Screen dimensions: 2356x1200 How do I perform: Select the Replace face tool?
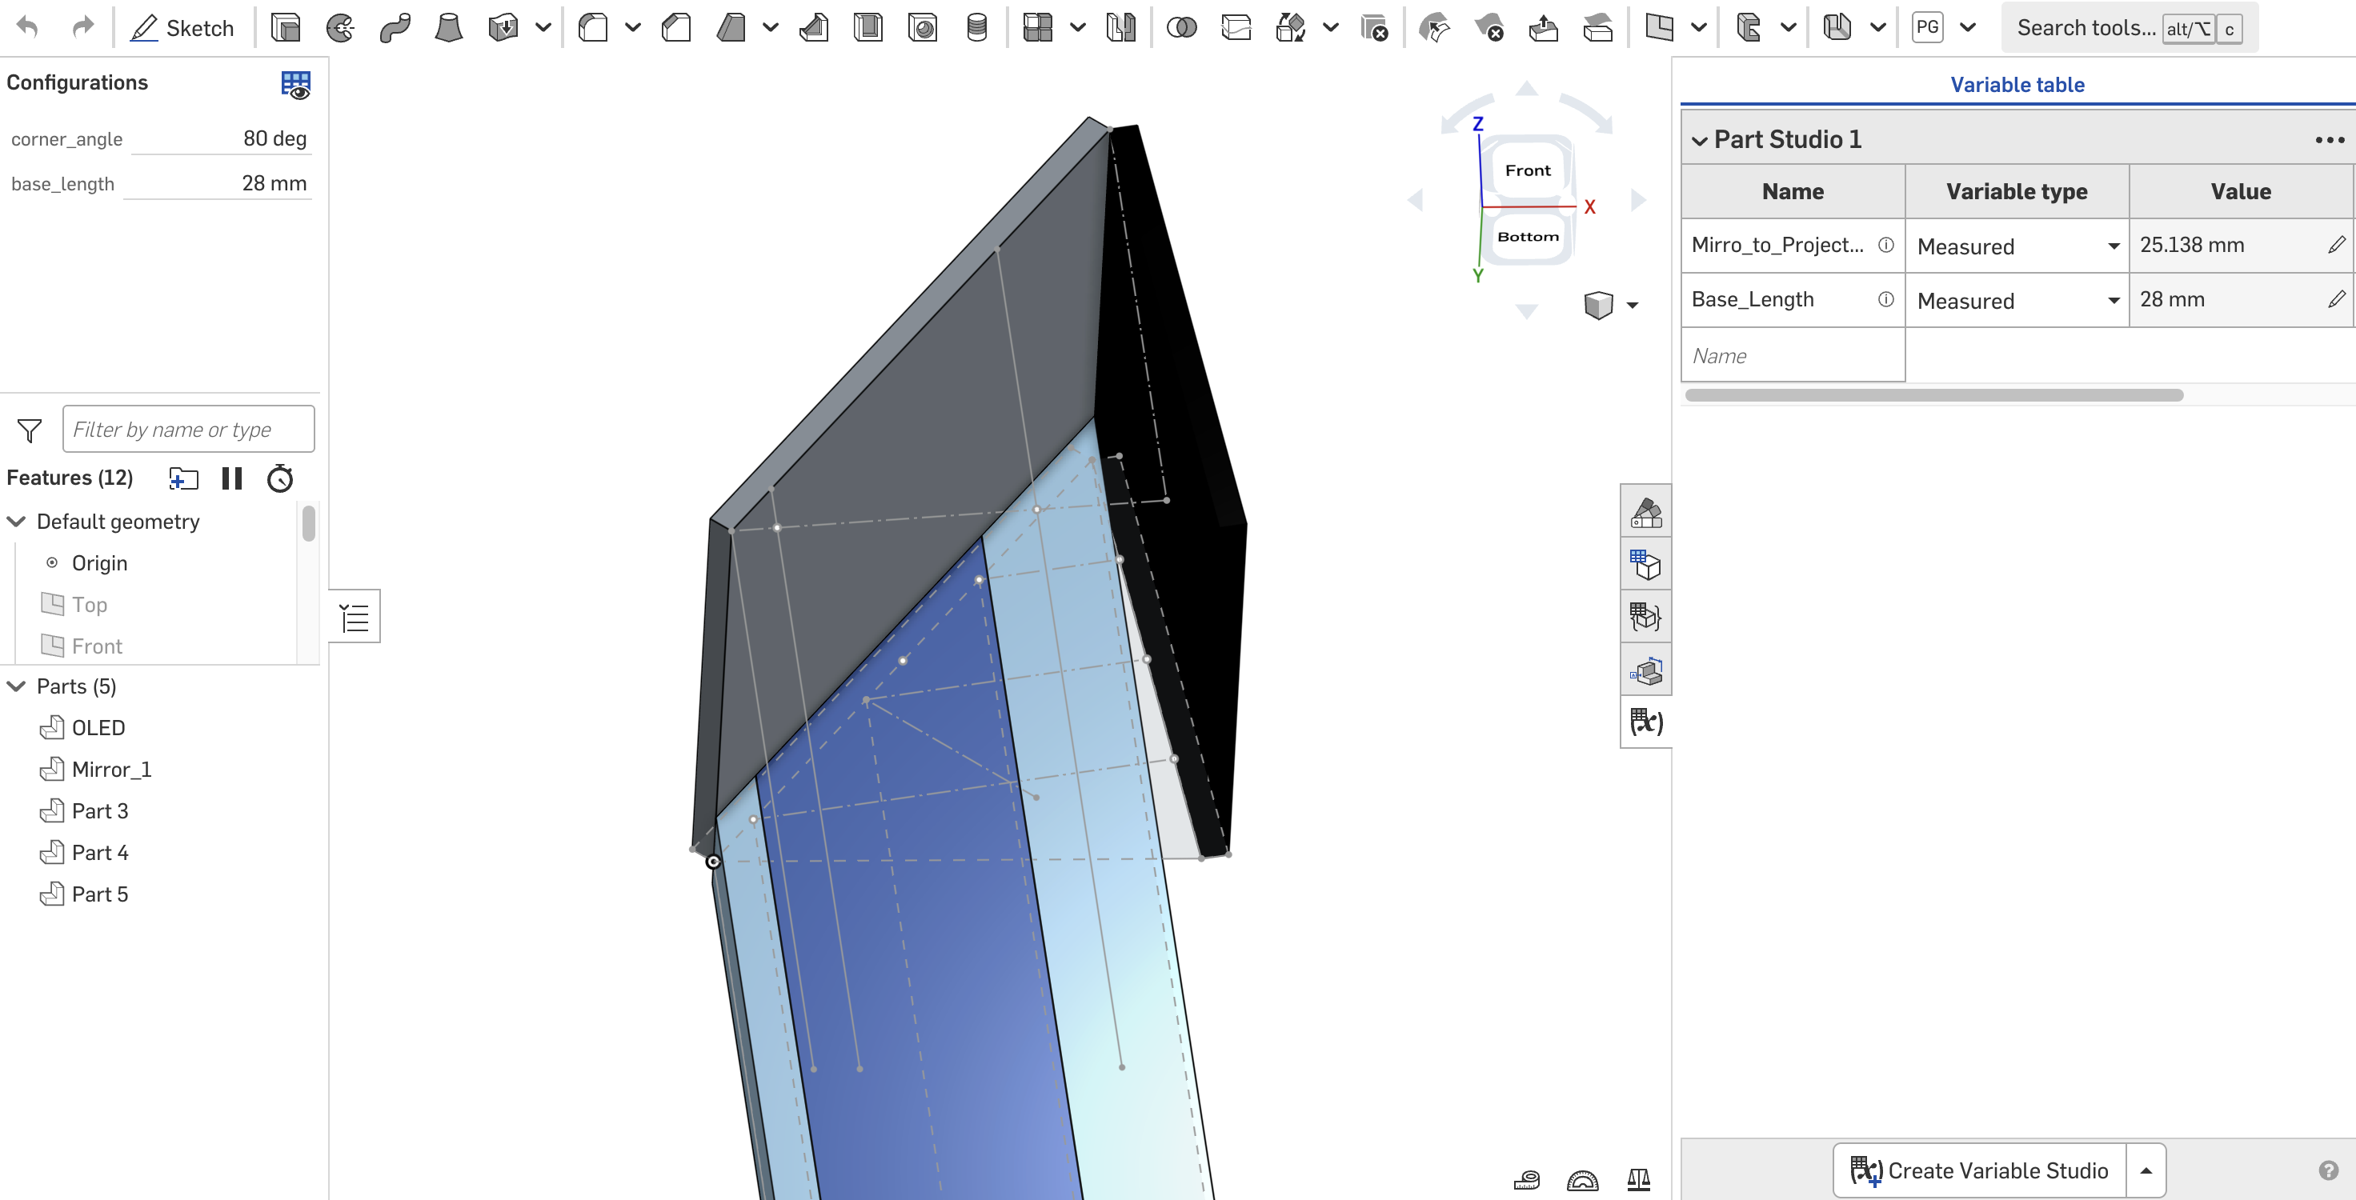click(1598, 28)
